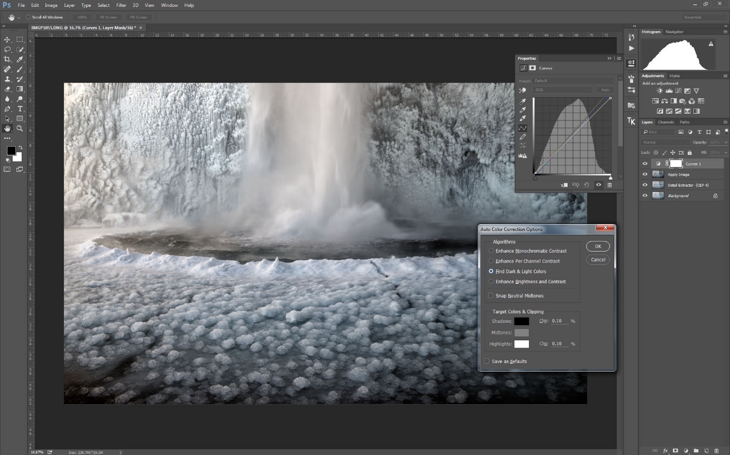Select Enhance Brightness and Contrast option

click(x=491, y=282)
